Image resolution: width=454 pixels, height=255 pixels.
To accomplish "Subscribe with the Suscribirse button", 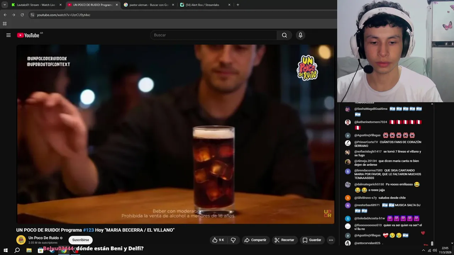I will pyautogui.click(x=81, y=240).
